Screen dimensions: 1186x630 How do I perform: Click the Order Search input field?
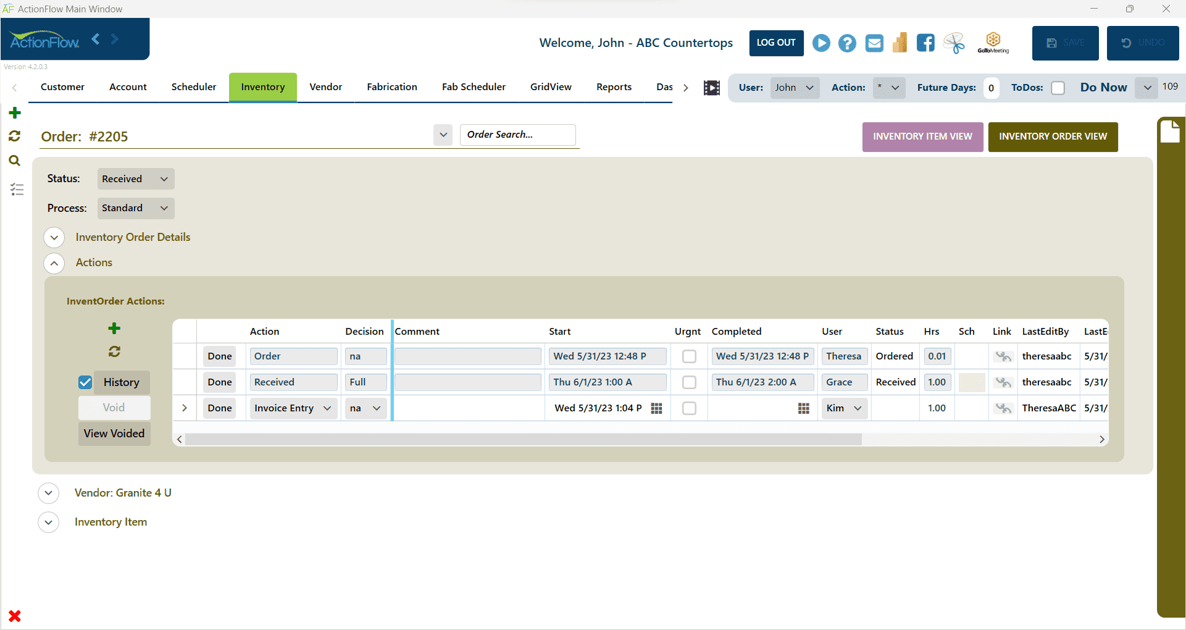click(x=517, y=135)
